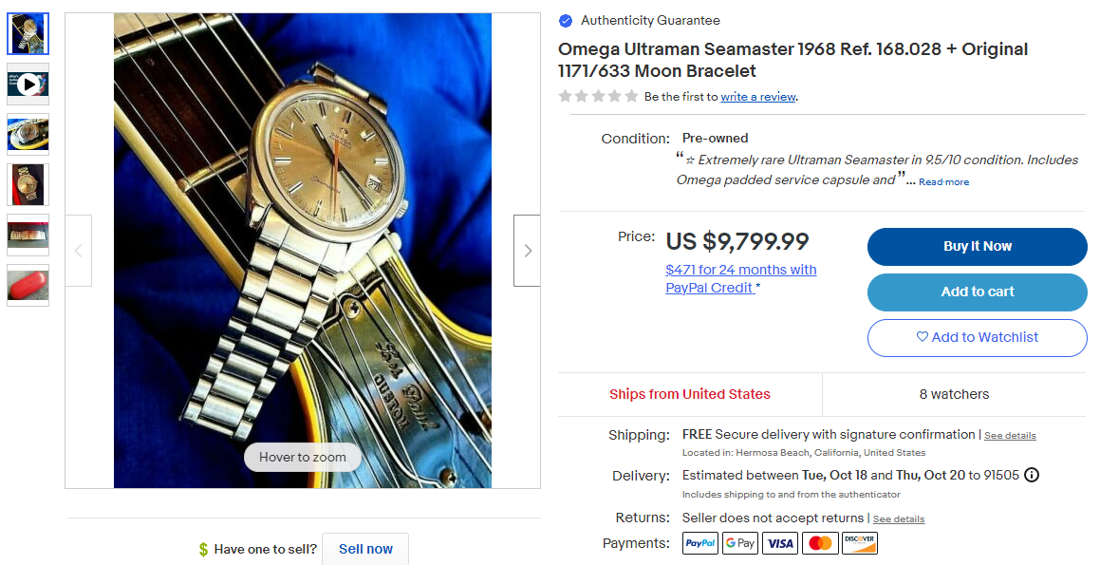Open shipping See details link
The width and height of the screenshot is (1100, 565).
[x=1010, y=435]
